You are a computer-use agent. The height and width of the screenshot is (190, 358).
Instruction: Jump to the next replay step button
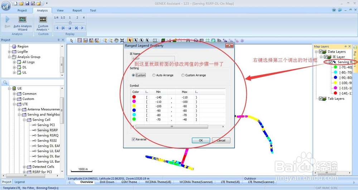[x=76, y=28]
